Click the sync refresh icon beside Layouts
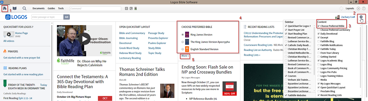 pyautogui.click(x=341, y=8)
